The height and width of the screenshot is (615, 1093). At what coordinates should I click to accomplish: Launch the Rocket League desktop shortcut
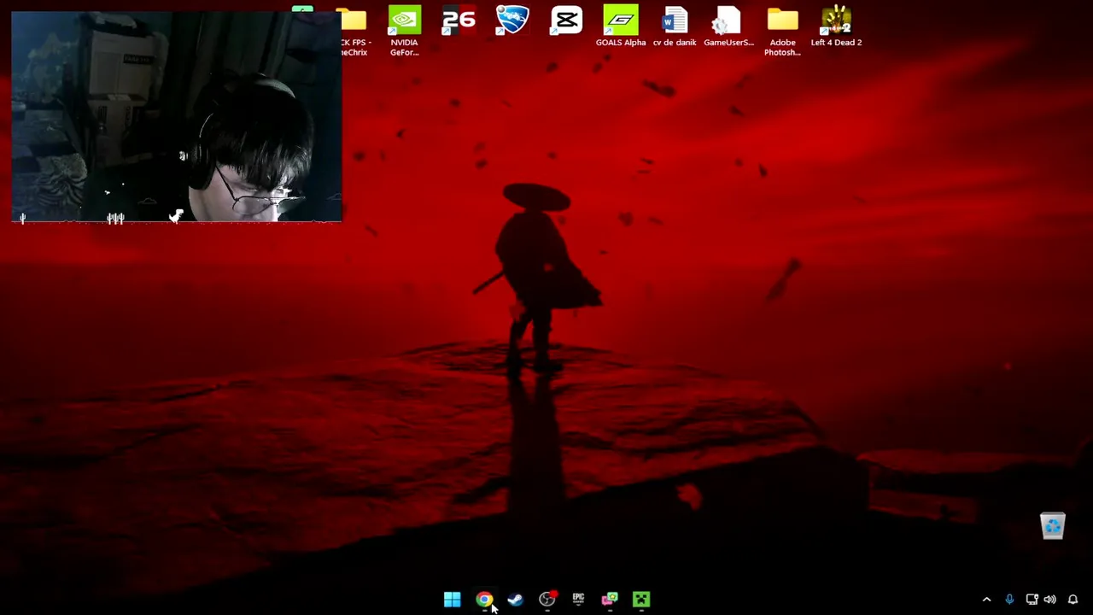(x=512, y=20)
